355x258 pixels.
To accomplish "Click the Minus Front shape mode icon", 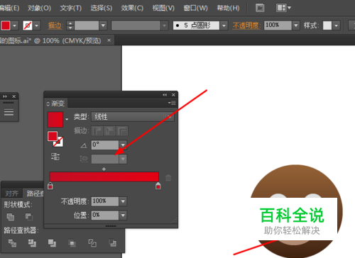I will click(x=29, y=217).
